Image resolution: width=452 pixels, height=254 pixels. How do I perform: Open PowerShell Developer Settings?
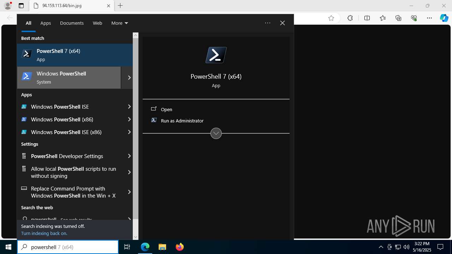pos(71,156)
